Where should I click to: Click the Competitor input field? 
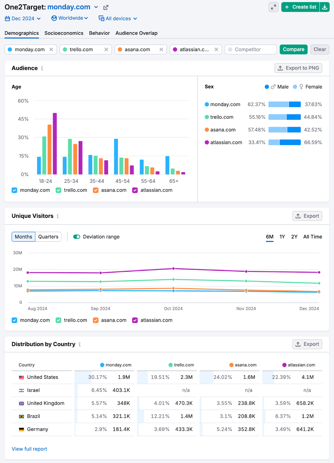pyautogui.click(x=251, y=49)
